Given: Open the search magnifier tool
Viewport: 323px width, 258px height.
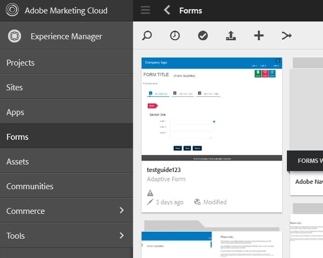Looking at the screenshot, I should (x=147, y=35).
